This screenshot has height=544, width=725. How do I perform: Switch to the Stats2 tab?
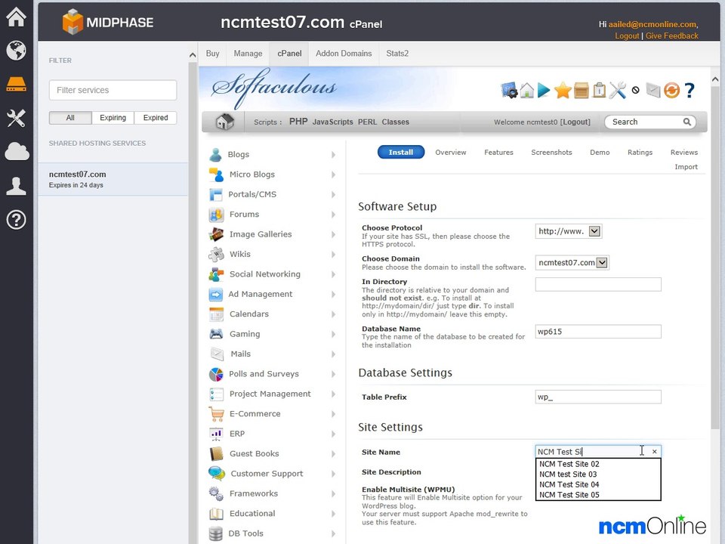(x=397, y=54)
